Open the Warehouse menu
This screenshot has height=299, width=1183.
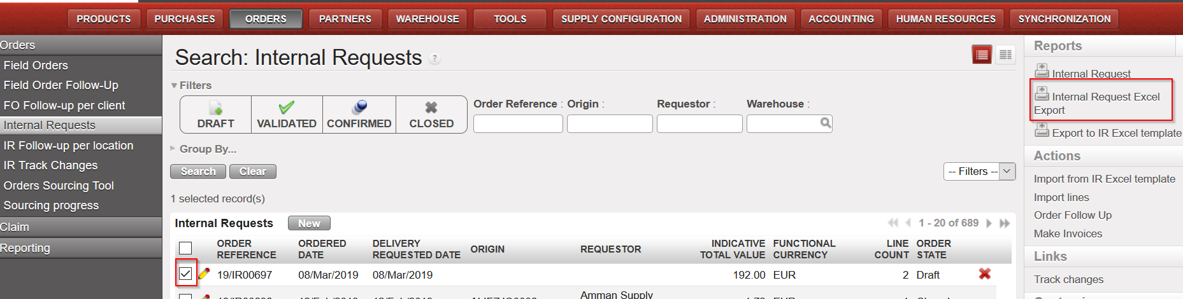427,19
